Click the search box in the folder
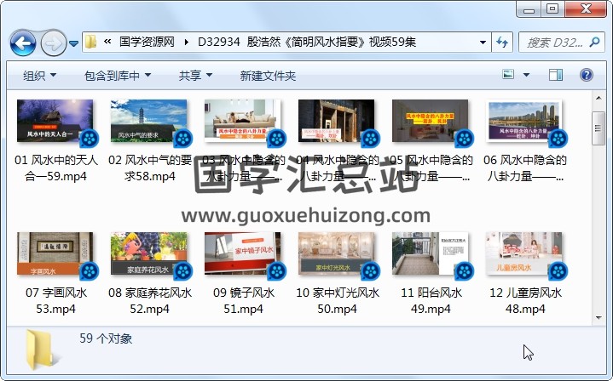 [554, 42]
